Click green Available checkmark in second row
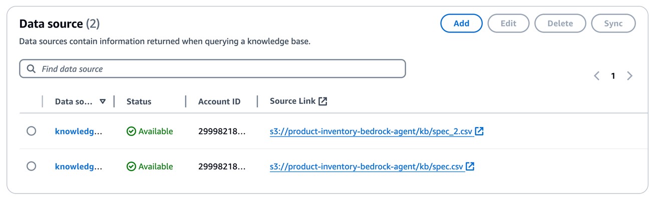Image resolution: width=658 pixels, height=198 pixels. (131, 166)
